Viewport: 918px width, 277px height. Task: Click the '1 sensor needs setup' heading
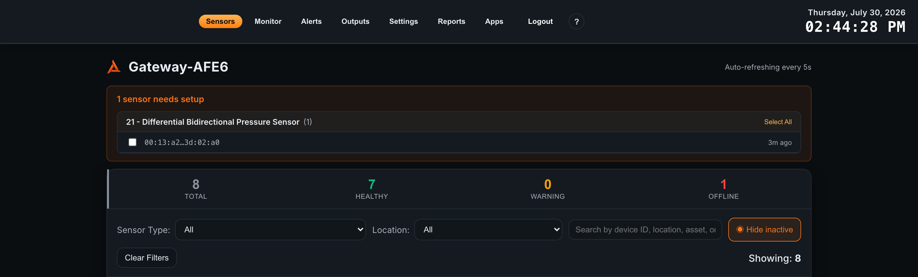(x=160, y=99)
